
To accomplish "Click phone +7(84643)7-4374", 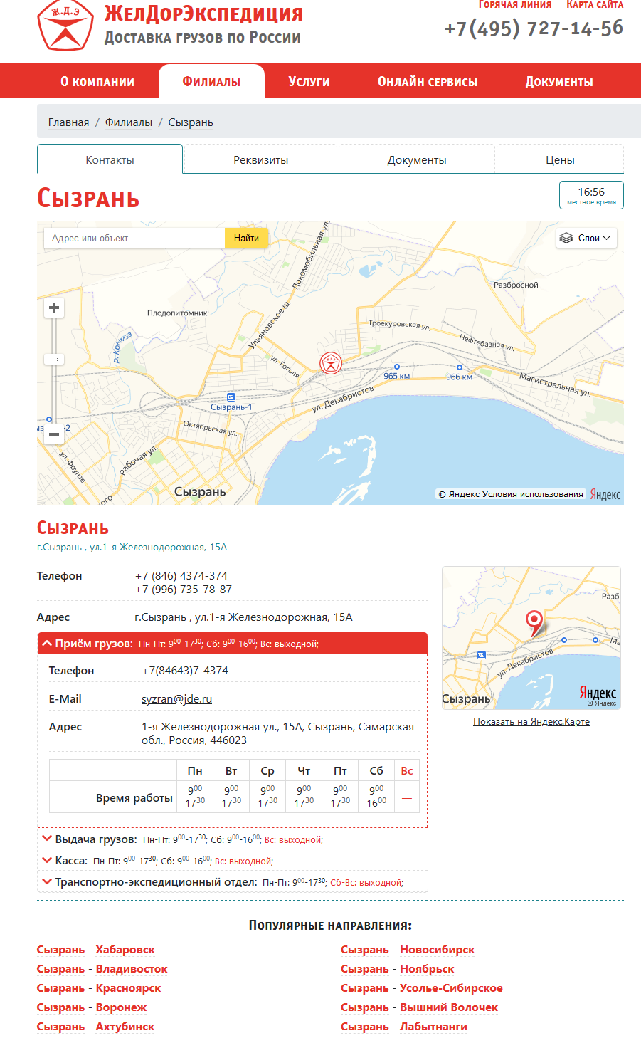I will click(x=185, y=671).
